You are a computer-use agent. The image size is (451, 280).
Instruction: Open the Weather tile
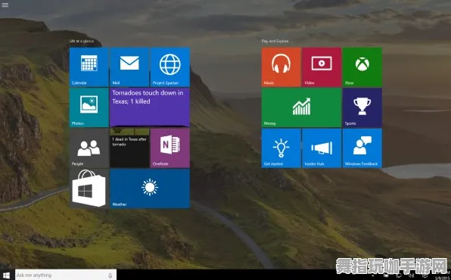pos(150,188)
